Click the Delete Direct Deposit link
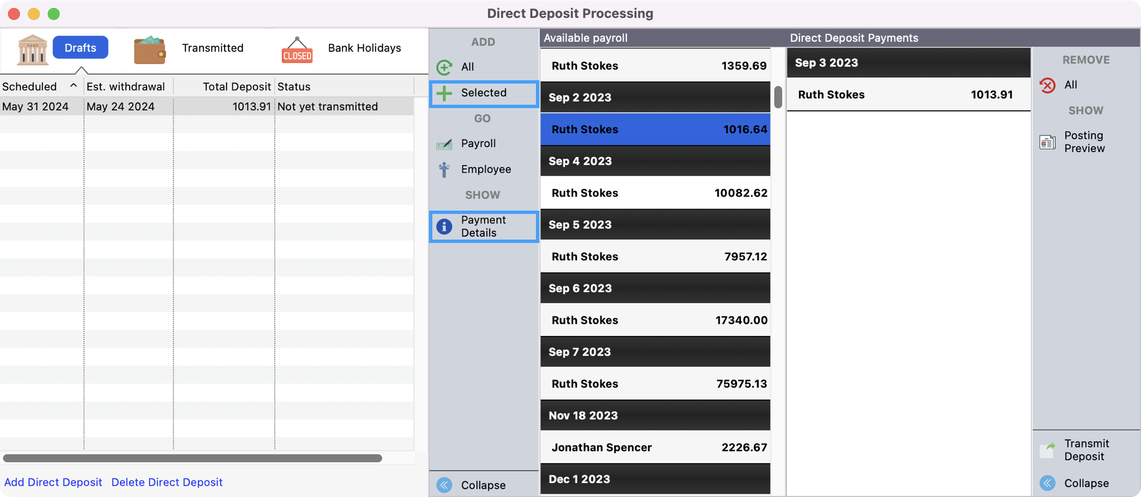Viewport: 1141px width, 497px height. 167,482
